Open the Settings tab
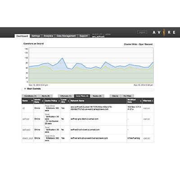The width and height of the screenshot is (180, 180). [36, 36]
